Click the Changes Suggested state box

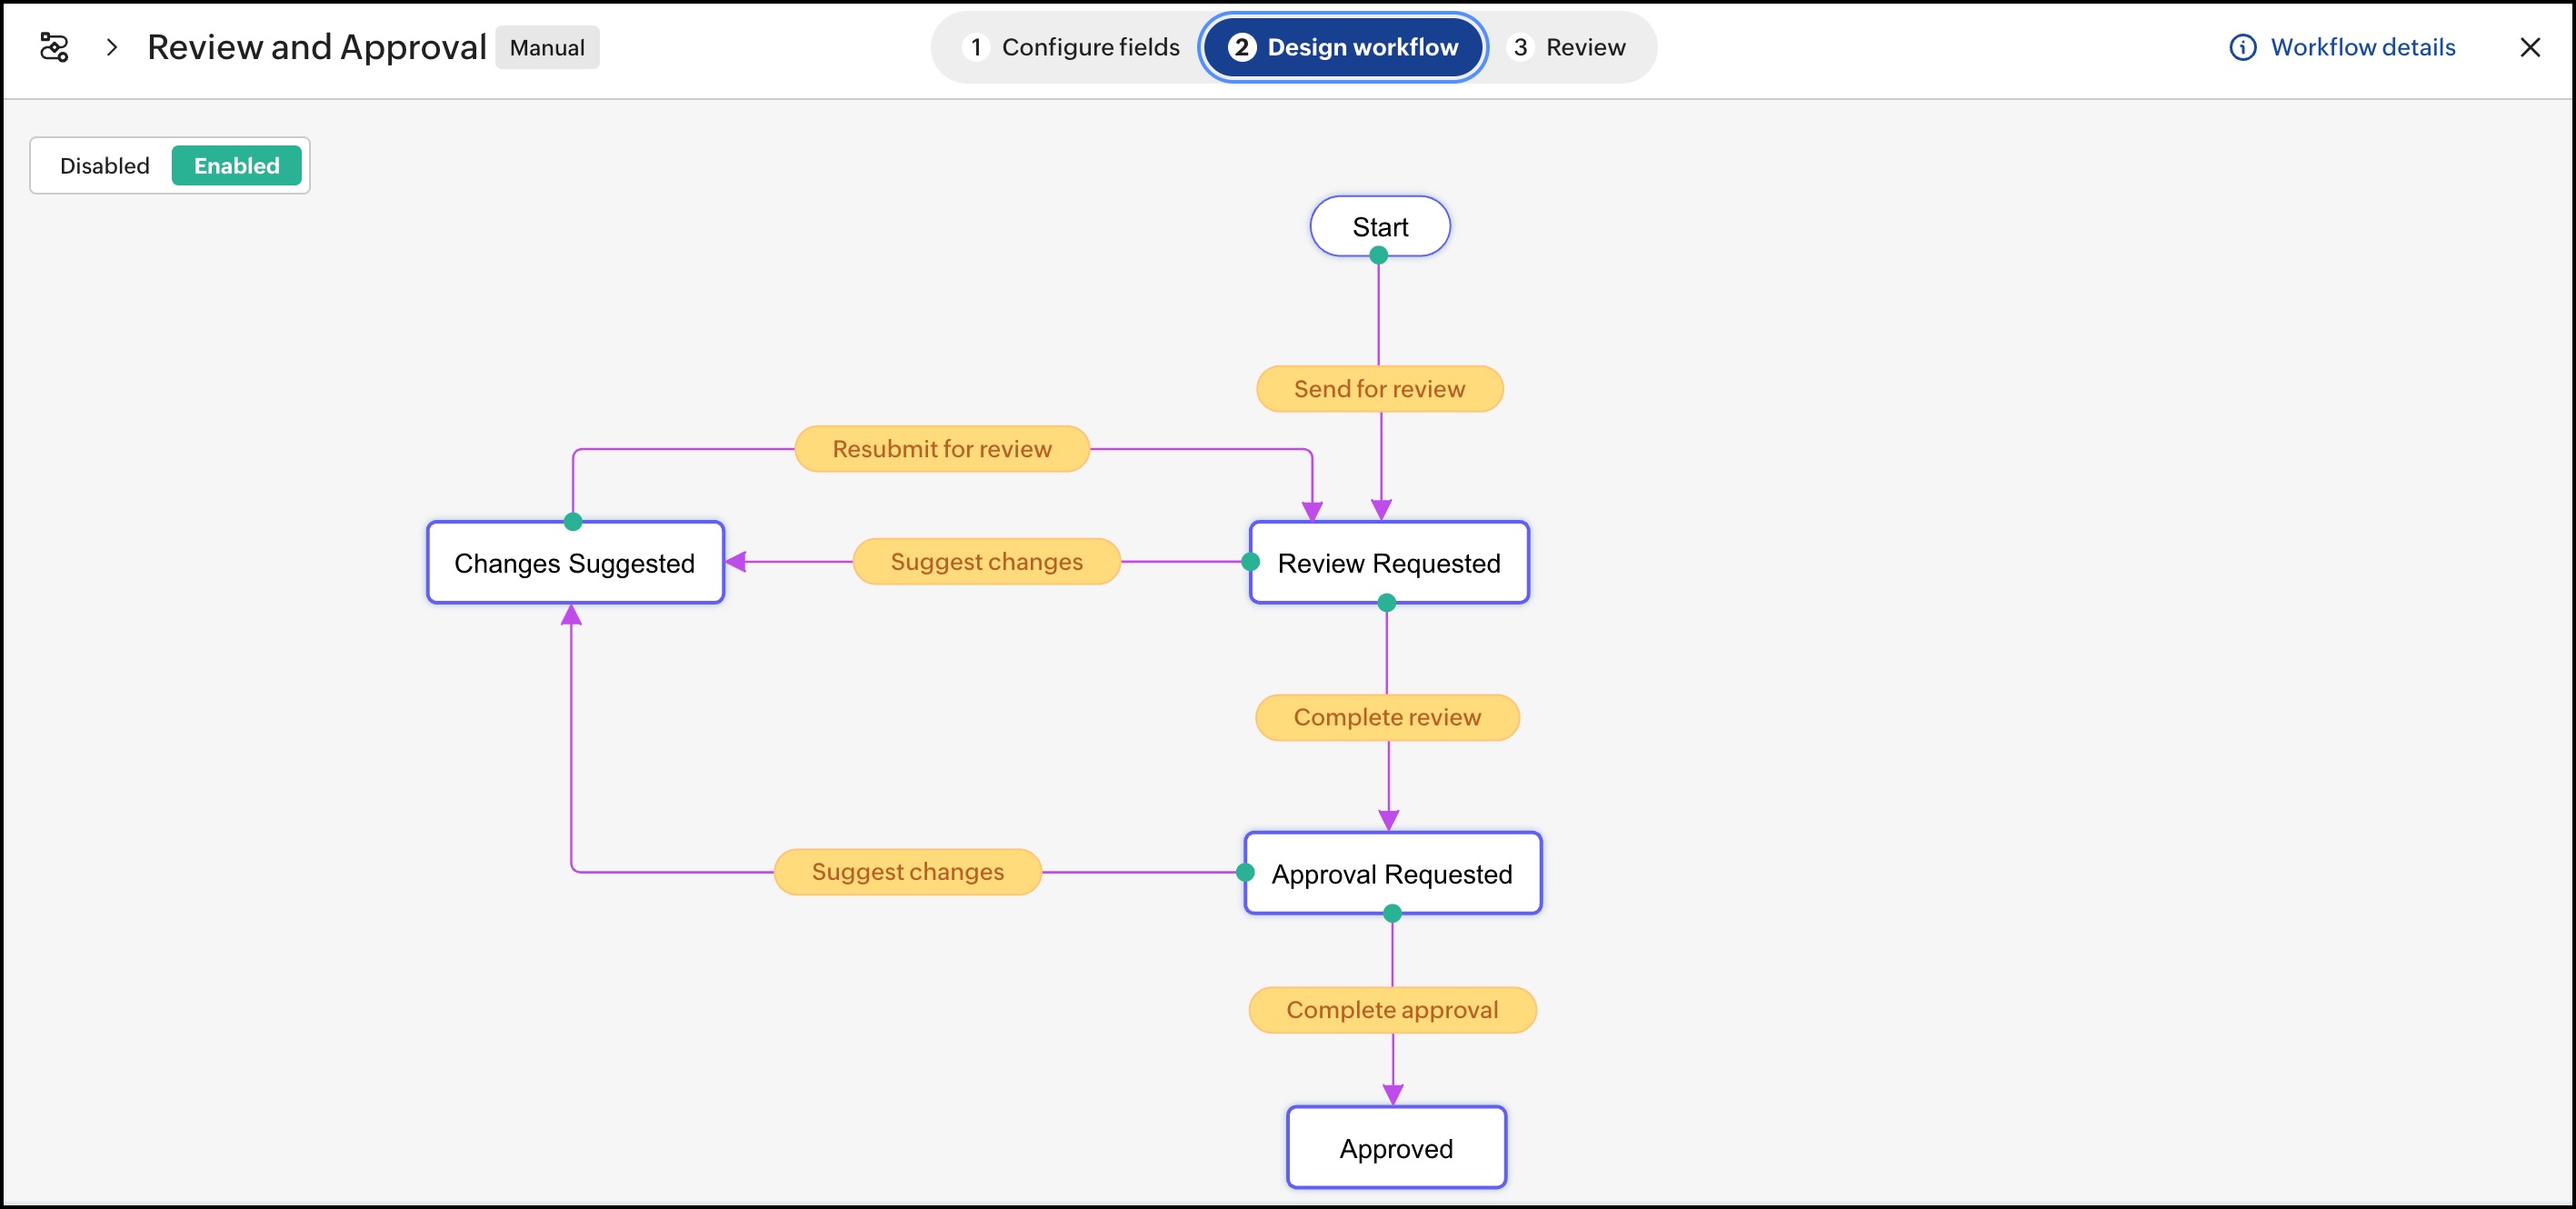point(574,563)
